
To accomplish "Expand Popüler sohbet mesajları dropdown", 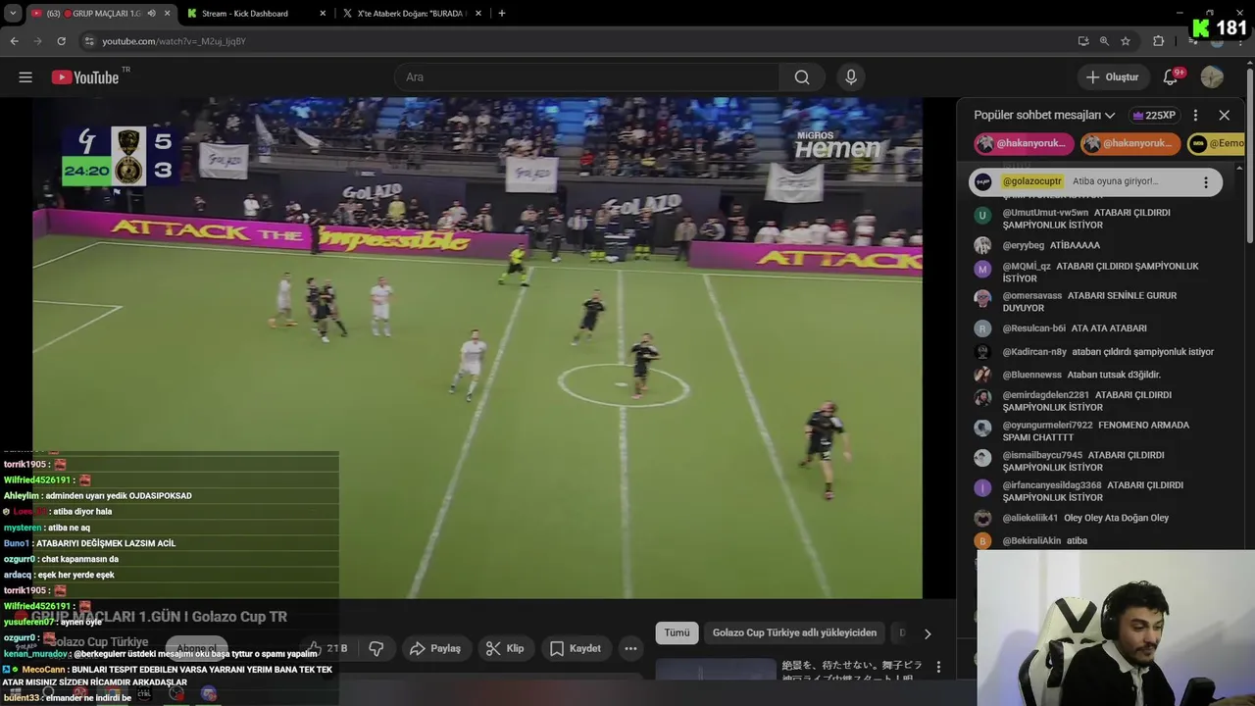I will [x=1044, y=115].
